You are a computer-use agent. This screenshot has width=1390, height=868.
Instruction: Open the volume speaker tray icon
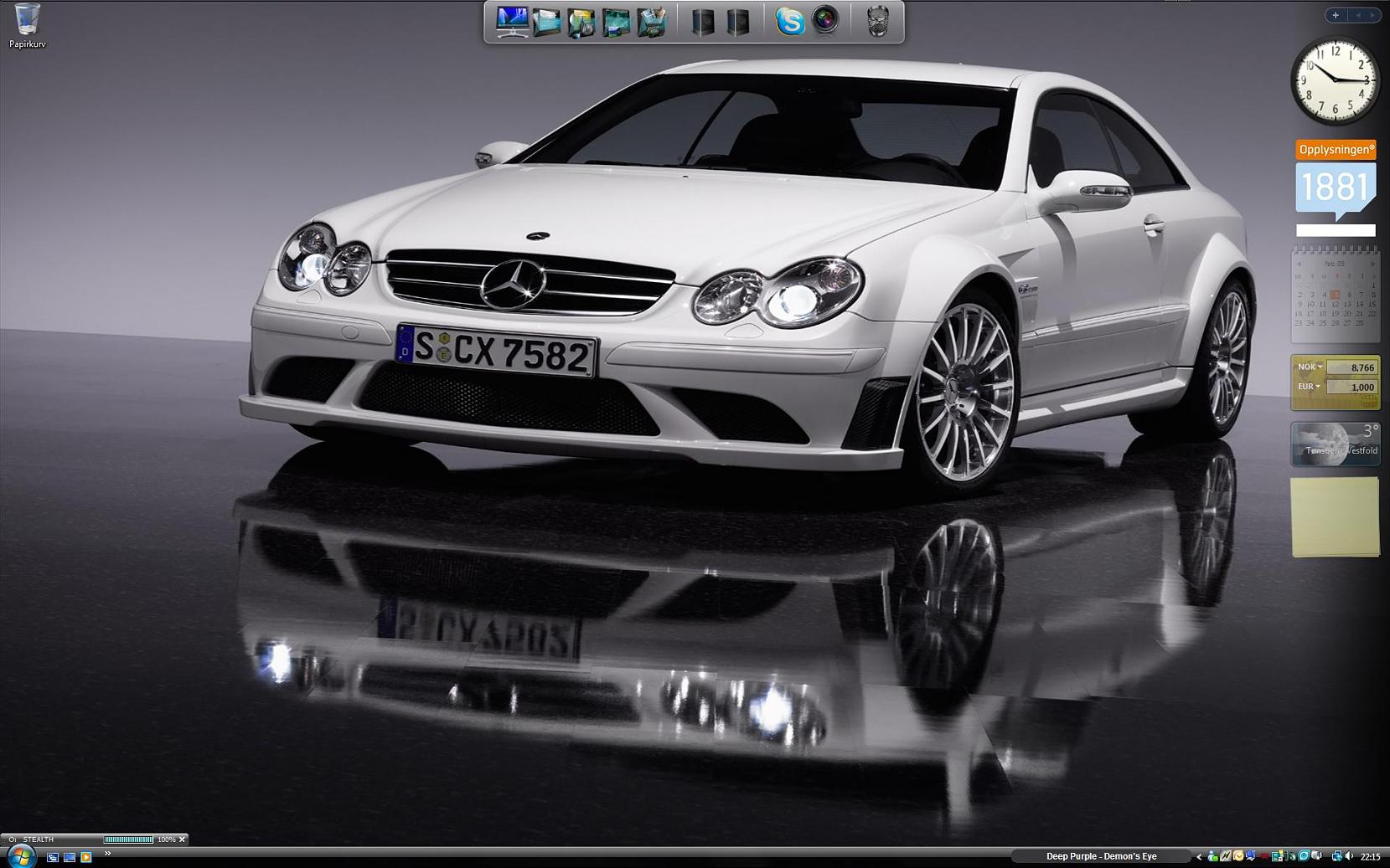point(1349,857)
